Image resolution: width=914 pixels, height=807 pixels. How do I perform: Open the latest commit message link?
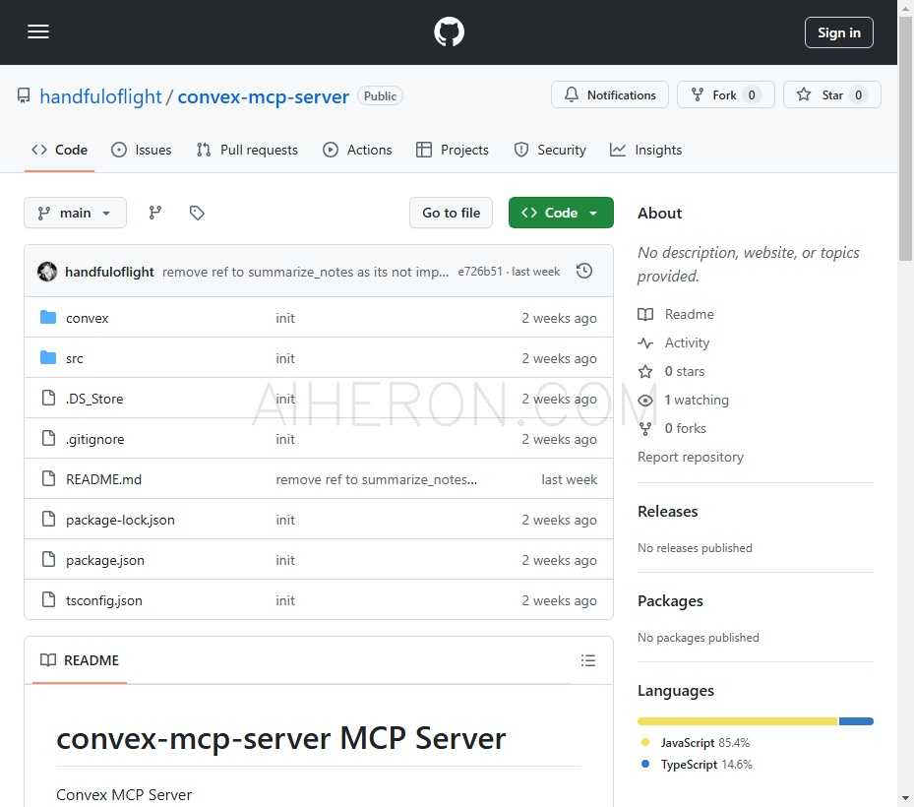coord(305,272)
